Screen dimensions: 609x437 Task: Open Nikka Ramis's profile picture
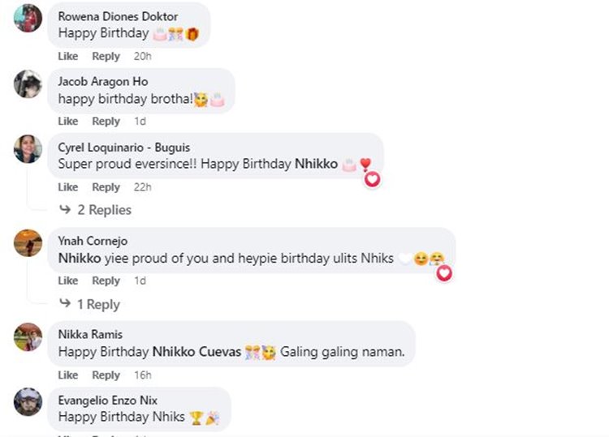point(28,336)
